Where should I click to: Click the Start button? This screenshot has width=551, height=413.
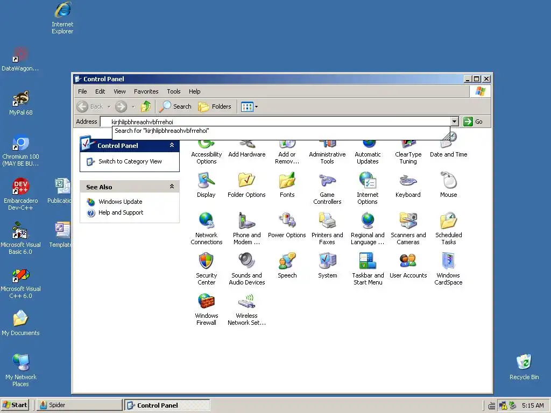pos(15,405)
